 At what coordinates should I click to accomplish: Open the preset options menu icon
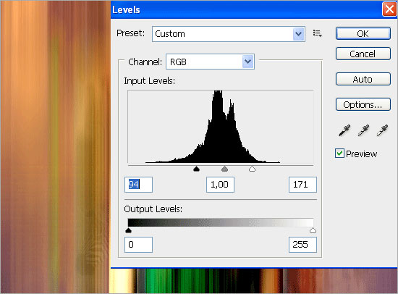(317, 33)
